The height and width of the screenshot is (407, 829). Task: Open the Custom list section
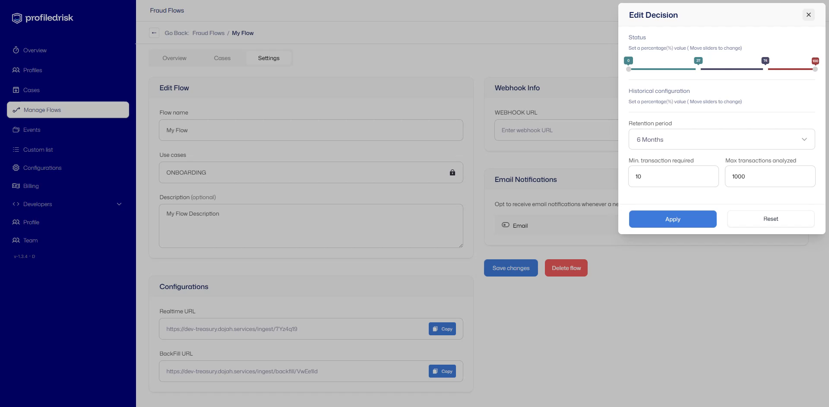tap(16, 149)
